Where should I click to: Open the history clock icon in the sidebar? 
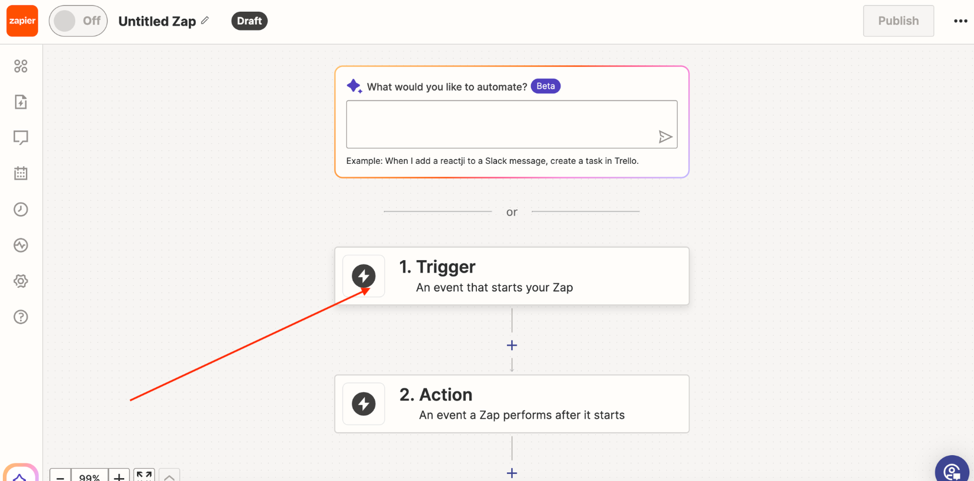[21, 210]
